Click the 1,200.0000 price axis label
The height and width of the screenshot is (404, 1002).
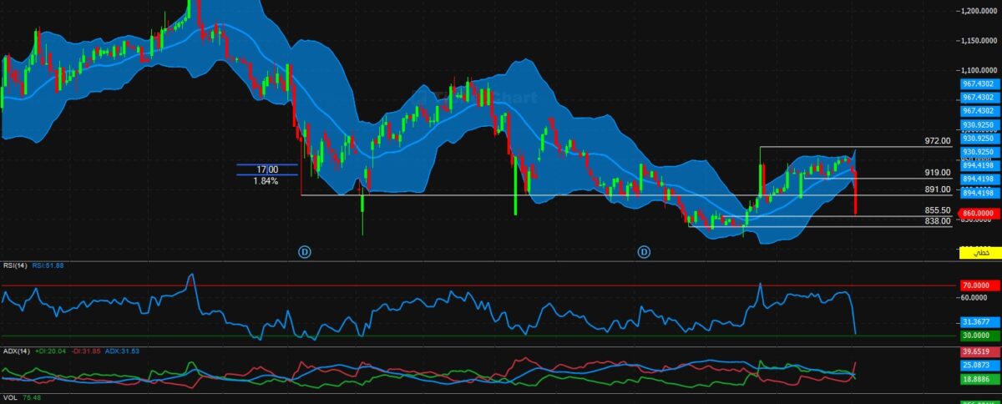tap(979, 11)
